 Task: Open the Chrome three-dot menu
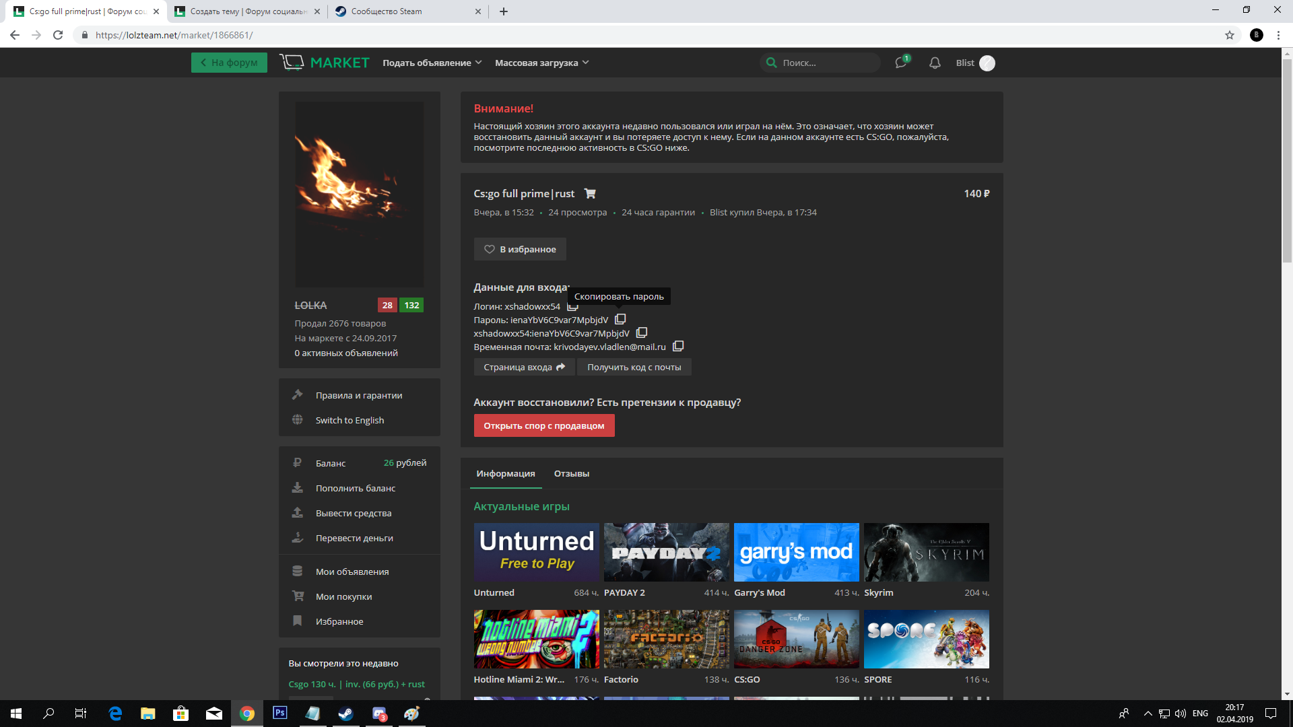click(1278, 35)
